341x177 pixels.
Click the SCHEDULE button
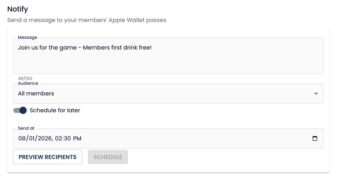[x=108, y=157]
